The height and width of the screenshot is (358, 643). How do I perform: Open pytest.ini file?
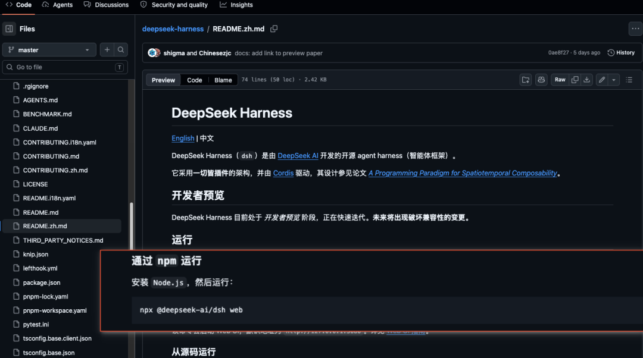[x=36, y=324]
